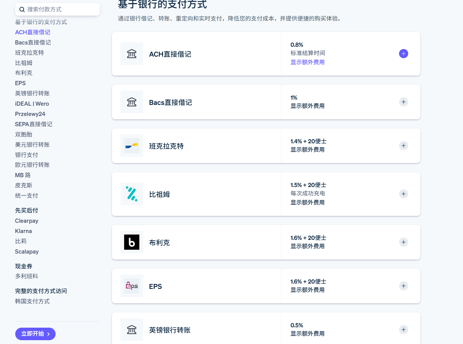
Task: Open SEPA直接借记 sidebar link
Action: pos(34,124)
